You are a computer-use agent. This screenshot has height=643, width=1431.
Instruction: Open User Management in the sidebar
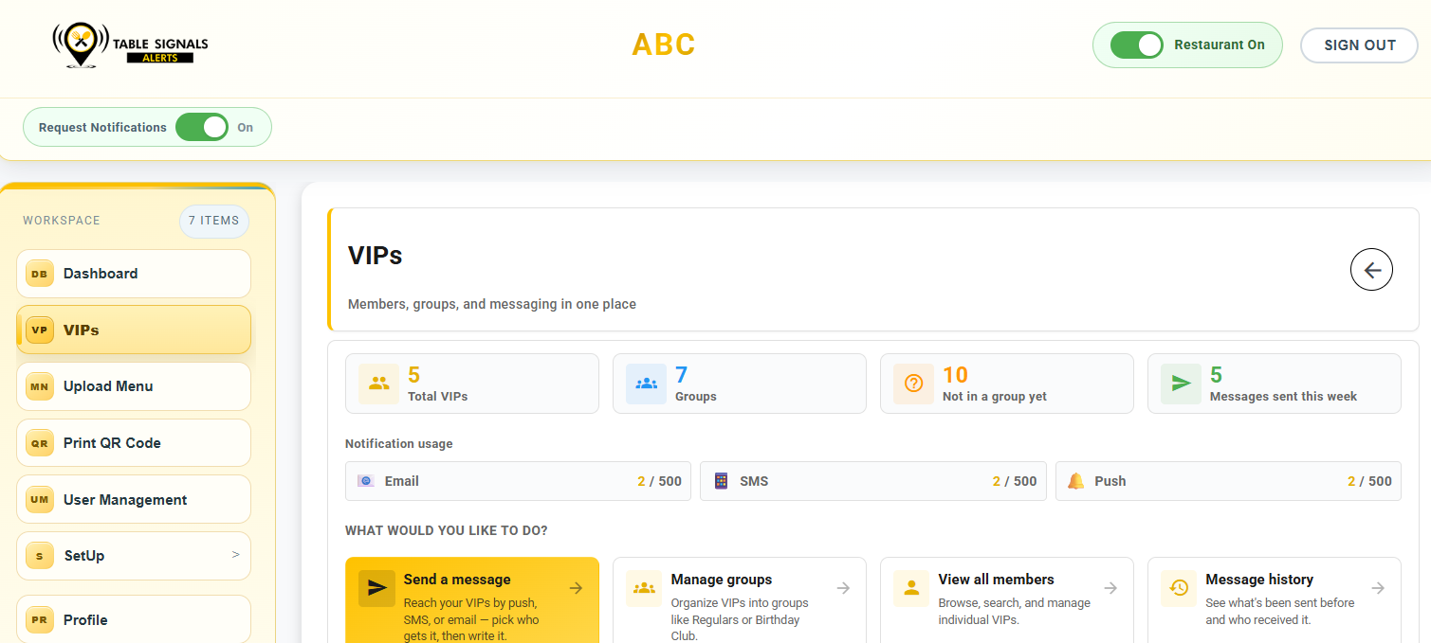click(134, 499)
